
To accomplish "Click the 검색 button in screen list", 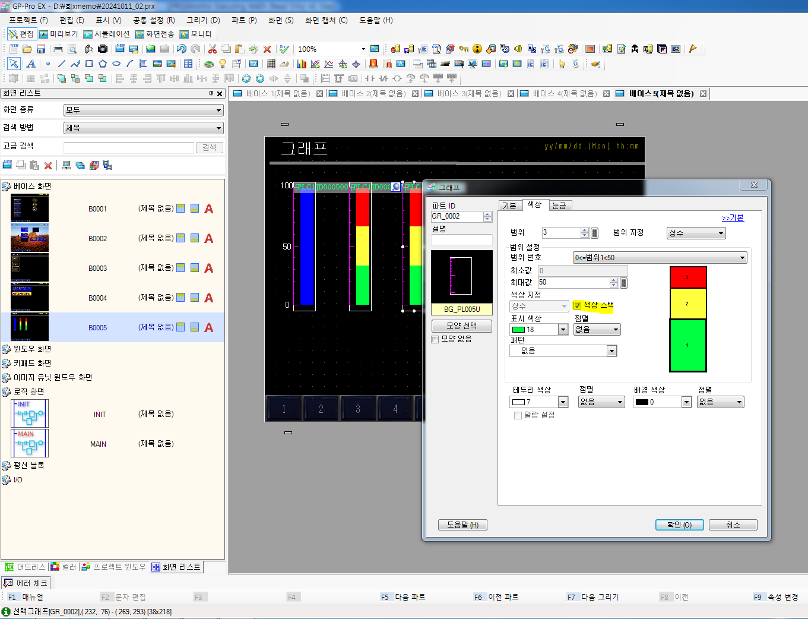I will point(210,147).
